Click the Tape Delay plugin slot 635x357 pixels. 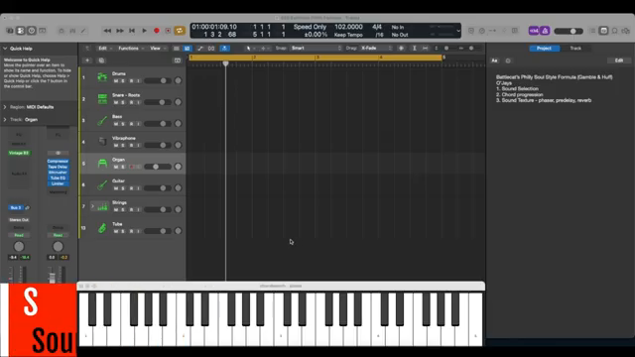click(x=58, y=167)
